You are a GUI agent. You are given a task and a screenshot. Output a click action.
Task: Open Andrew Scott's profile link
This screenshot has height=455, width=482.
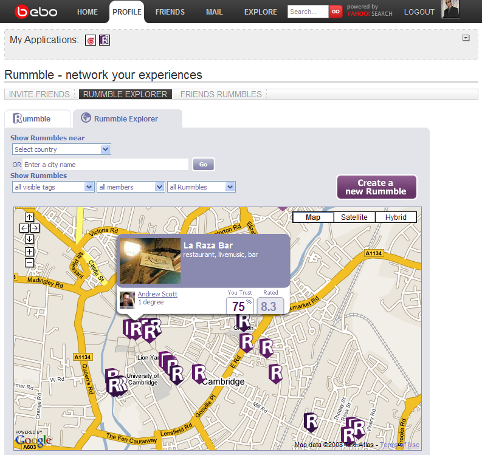point(157,294)
